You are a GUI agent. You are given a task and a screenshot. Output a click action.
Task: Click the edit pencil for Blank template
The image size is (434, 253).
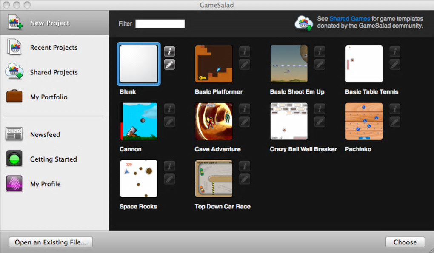point(169,65)
